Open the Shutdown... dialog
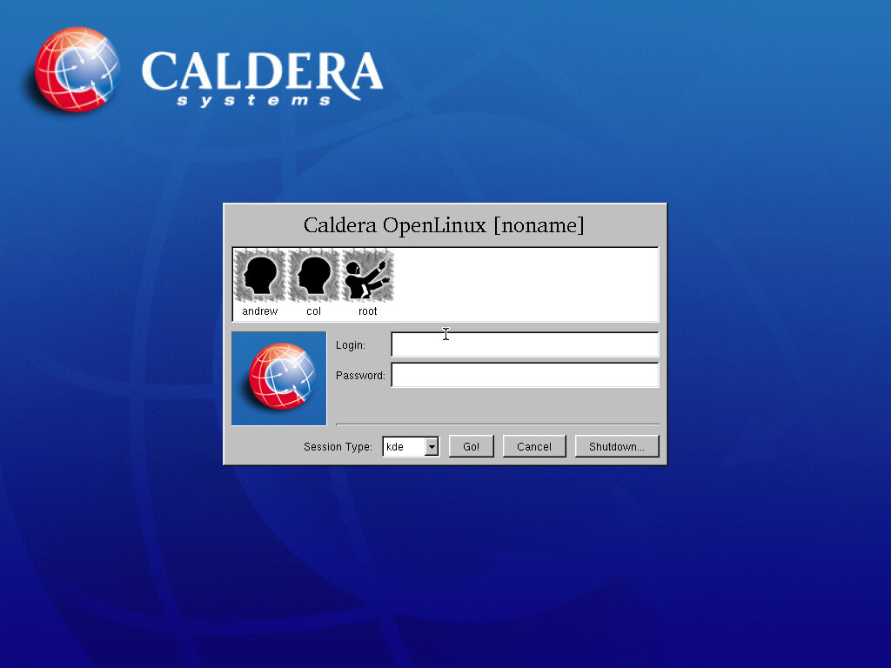This screenshot has height=668, width=891. pos(616,447)
